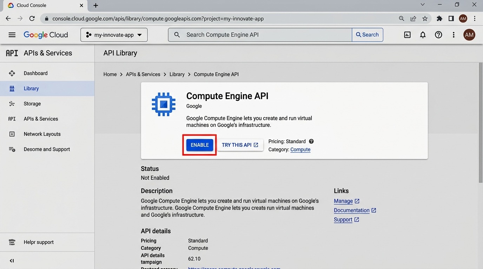Click the blue Search button
This screenshot has height=269, width=483.
tap(367, 35)
